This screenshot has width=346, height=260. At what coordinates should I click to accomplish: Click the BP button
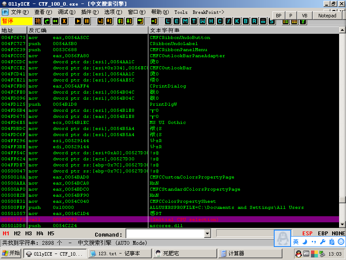(279, 16)
